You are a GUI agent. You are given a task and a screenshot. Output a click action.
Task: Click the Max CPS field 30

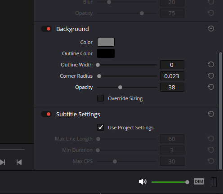point(172,161)
